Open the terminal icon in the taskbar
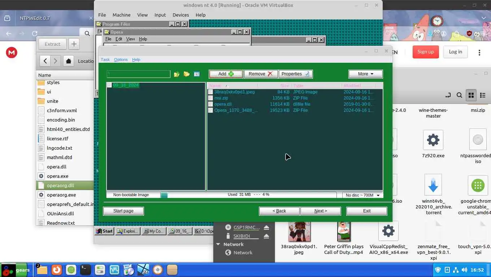 (85, 270)
